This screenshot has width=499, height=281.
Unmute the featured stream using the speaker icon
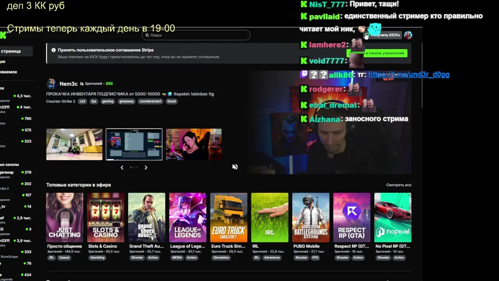[235, 167]
